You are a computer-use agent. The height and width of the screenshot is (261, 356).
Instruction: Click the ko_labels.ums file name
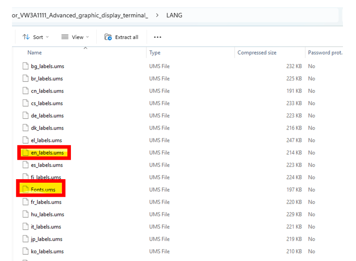(47, 251)
